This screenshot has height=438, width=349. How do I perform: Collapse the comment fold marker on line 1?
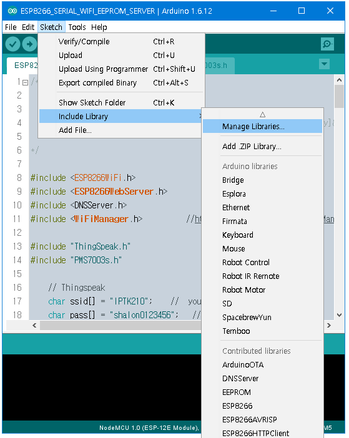(x=25, y=82)
